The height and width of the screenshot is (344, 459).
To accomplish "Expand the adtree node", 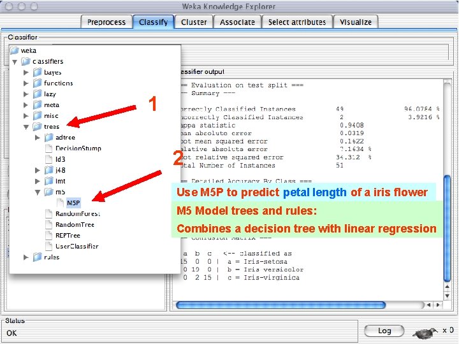I will (x=38, y=138).
